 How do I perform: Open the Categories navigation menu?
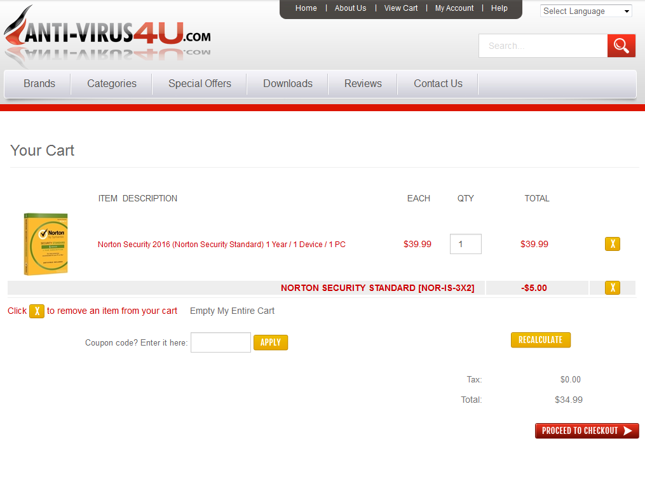(111, 83)
